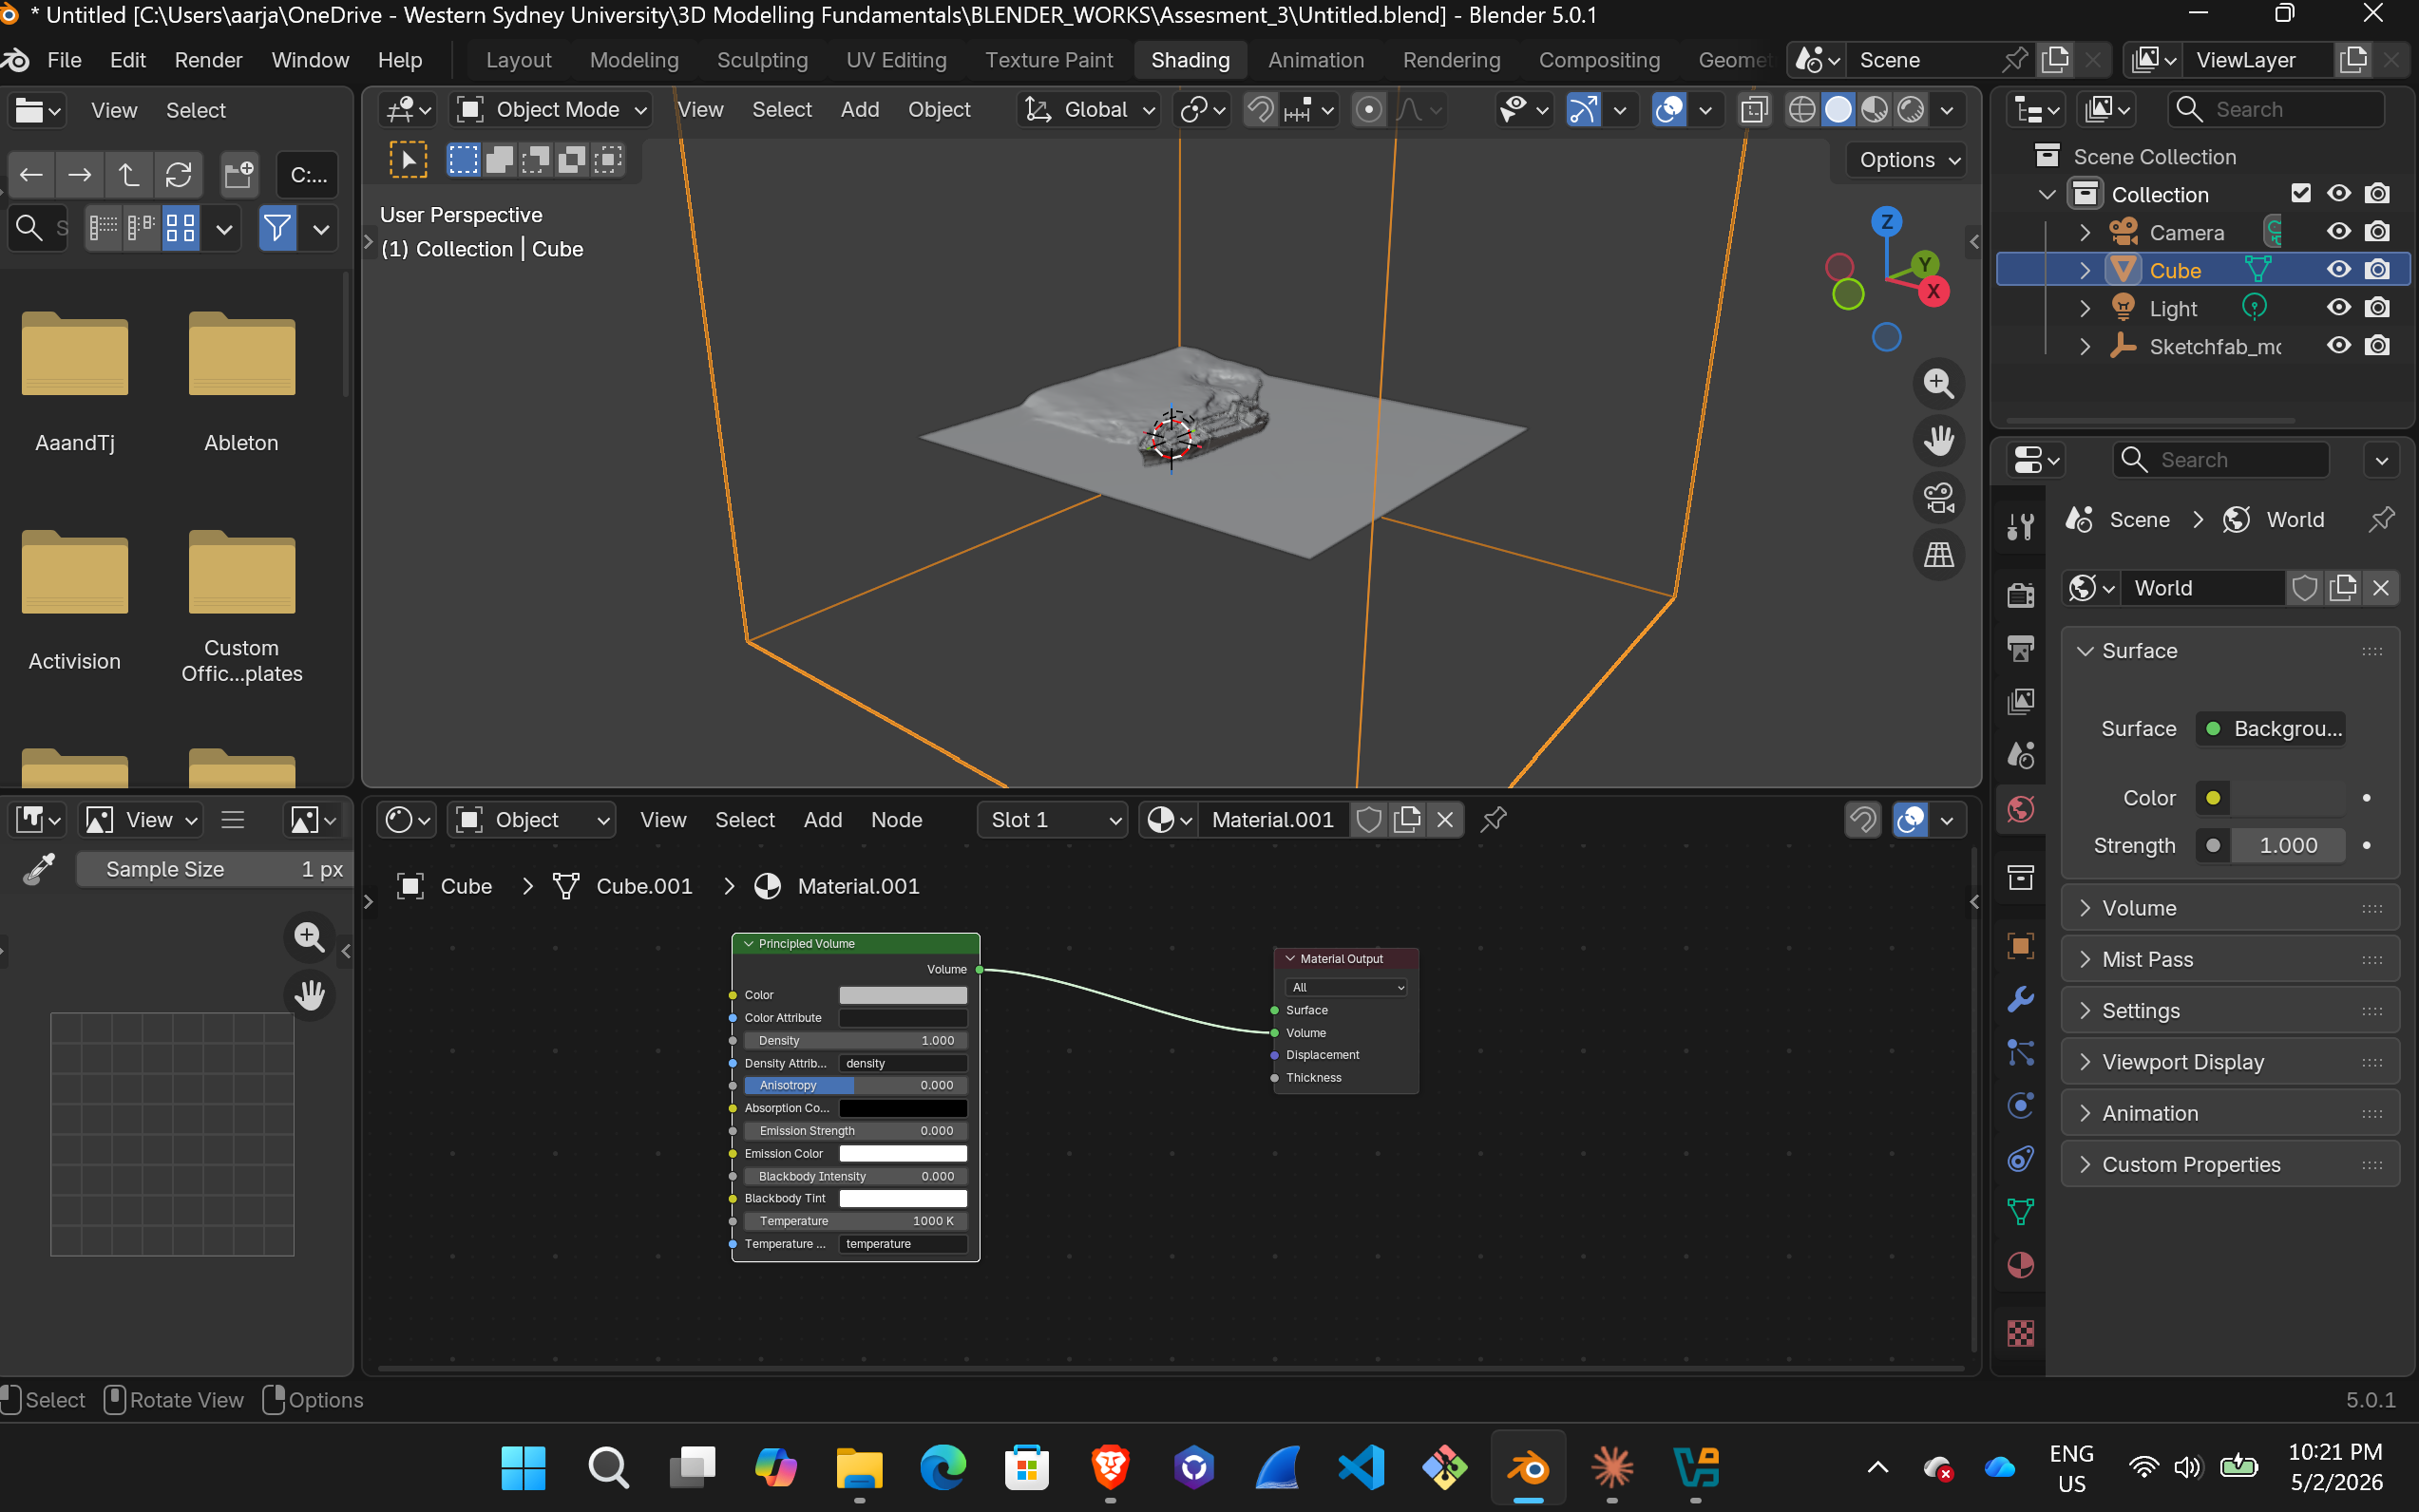Screen dimensions: 2419x1512
Task: Open Windows Start menu
Action: click(x=524, y=1468)
